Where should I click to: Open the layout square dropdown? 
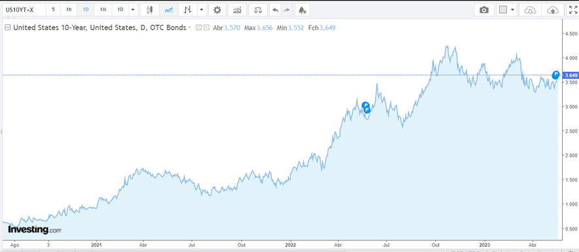(x=507, y=10)
